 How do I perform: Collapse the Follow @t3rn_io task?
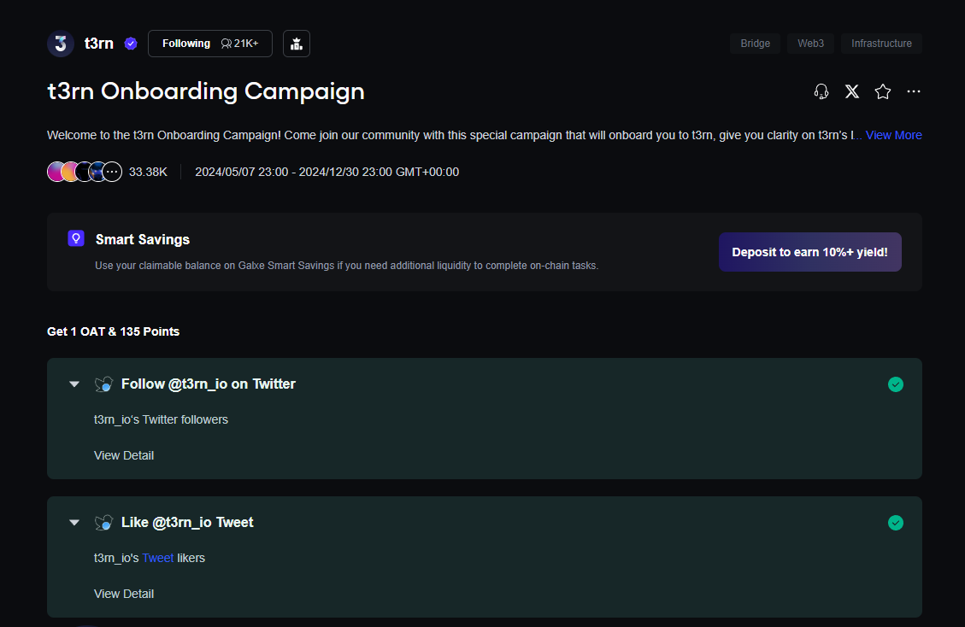coord(74,384)
